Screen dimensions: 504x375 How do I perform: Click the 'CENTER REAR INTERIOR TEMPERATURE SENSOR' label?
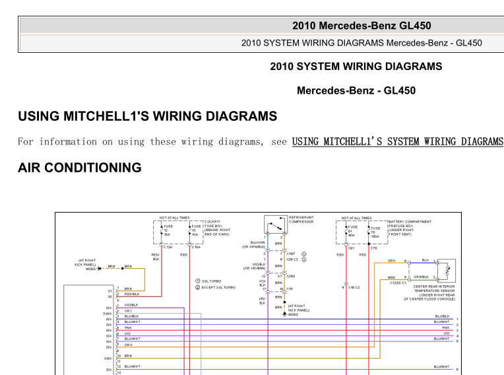[x=434, y=289]
